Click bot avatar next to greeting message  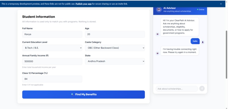158,34
